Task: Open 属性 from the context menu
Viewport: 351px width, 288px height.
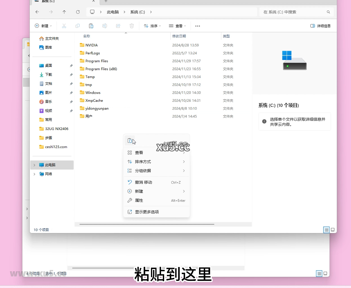Action: pos(139,200)
